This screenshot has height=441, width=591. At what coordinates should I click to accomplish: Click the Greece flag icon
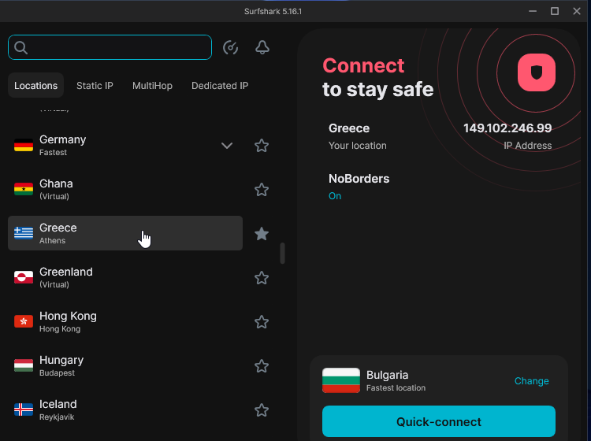coord(24,233)
